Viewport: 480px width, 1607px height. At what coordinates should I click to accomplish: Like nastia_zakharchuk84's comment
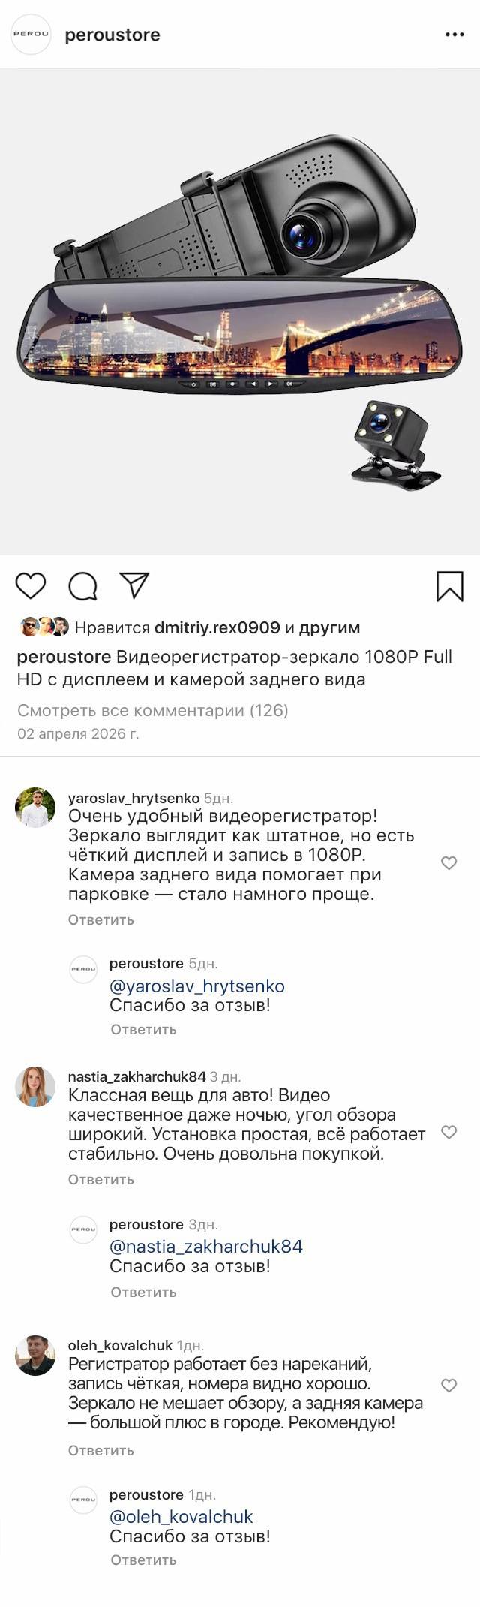point(448,1132)
